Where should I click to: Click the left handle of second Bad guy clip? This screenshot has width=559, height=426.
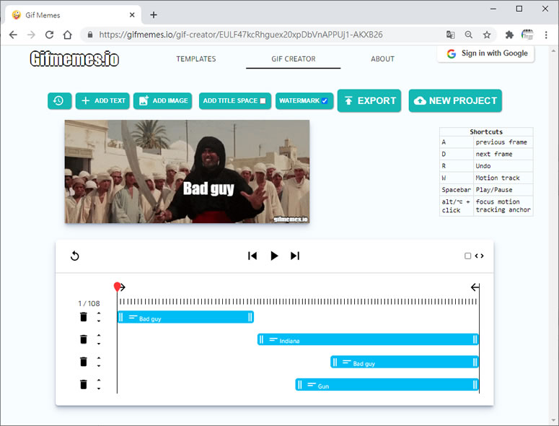335,362
